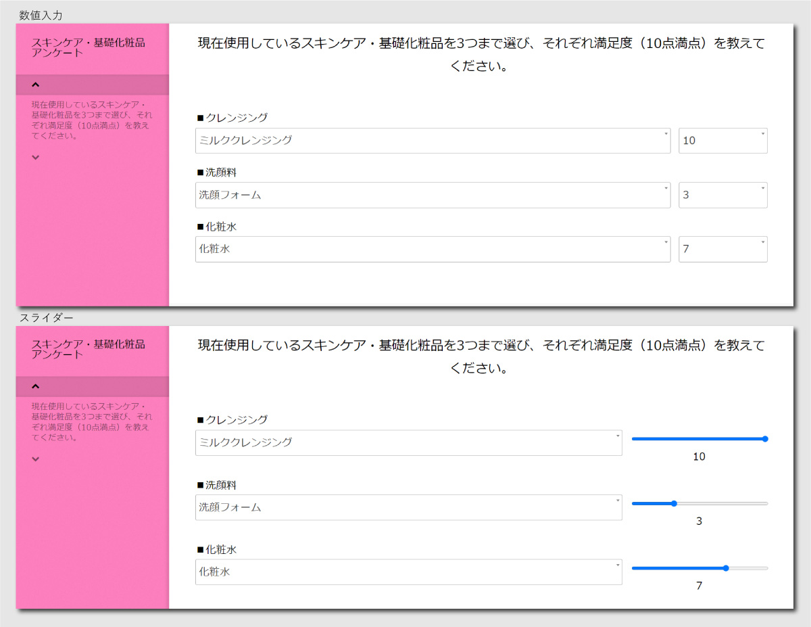Open the score dropdown showing 3

coord(722,195)
